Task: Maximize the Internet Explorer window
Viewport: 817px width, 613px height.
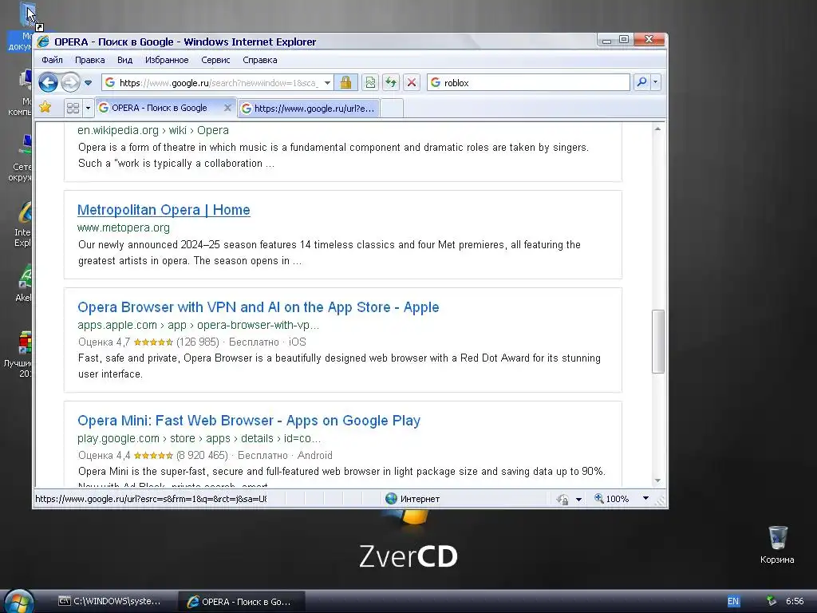Action: pos(624,40)
